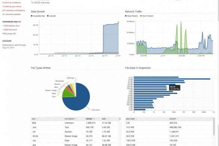Open the 12 setting sync errors alert
Image resolution: width=219 pixels, height=146 pixels.
[x=12, y=6]
